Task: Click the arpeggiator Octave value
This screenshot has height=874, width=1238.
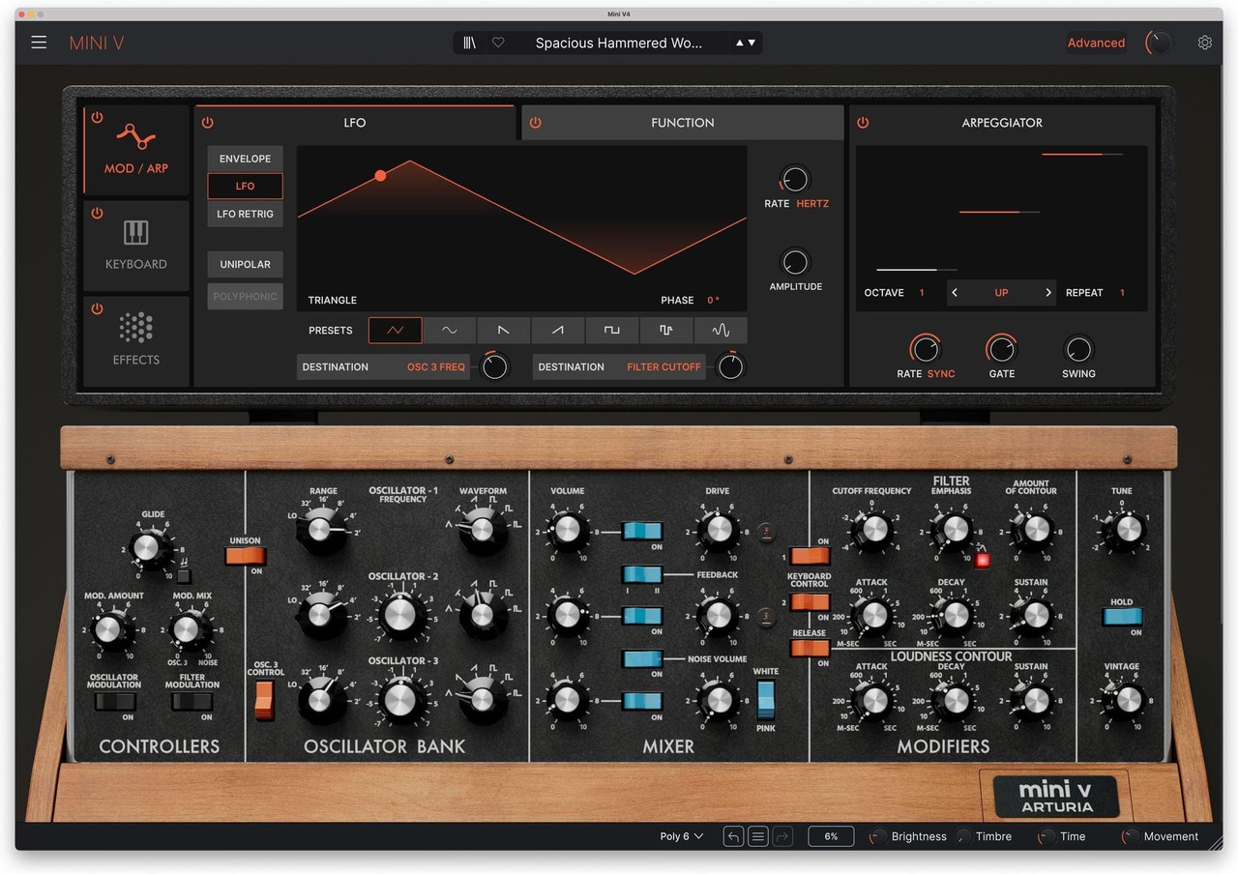Action: 922,293
